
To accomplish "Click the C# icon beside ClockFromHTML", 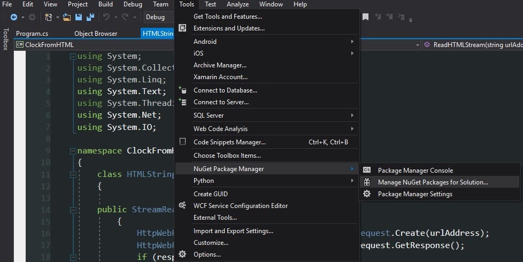I will 20,45.
